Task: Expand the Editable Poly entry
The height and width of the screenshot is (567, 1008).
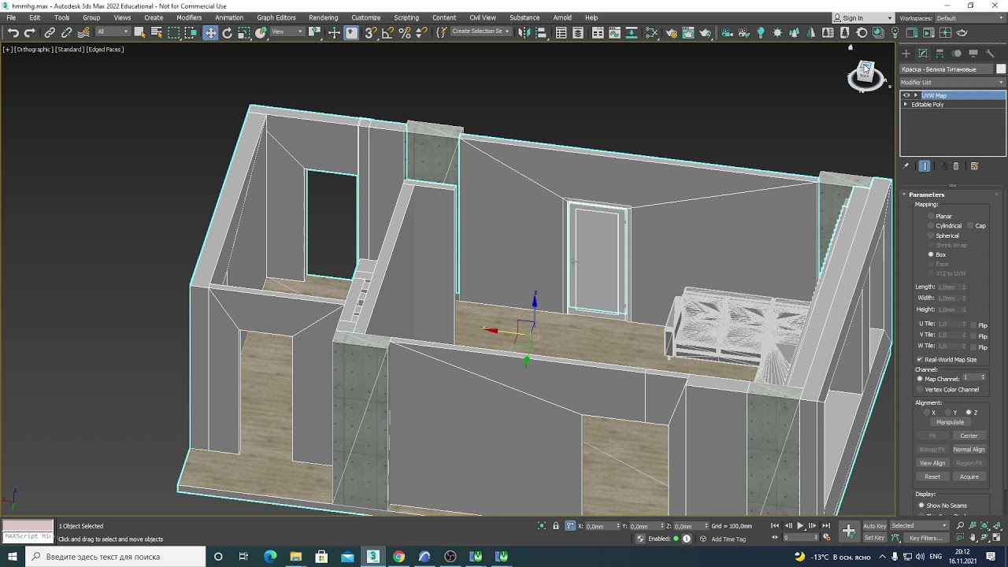Action: [906, 105]
